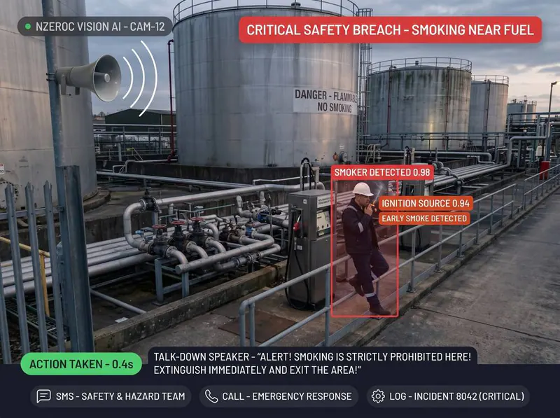This screenshot has height=418, width=560.
Task: Click the Talk-Down Speaker message text
Action: 312,363
